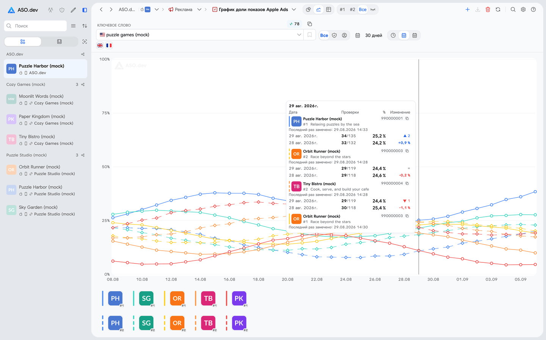
Task: Click the teal SG #1 legend swatch
Action: (x=146, y=298)
